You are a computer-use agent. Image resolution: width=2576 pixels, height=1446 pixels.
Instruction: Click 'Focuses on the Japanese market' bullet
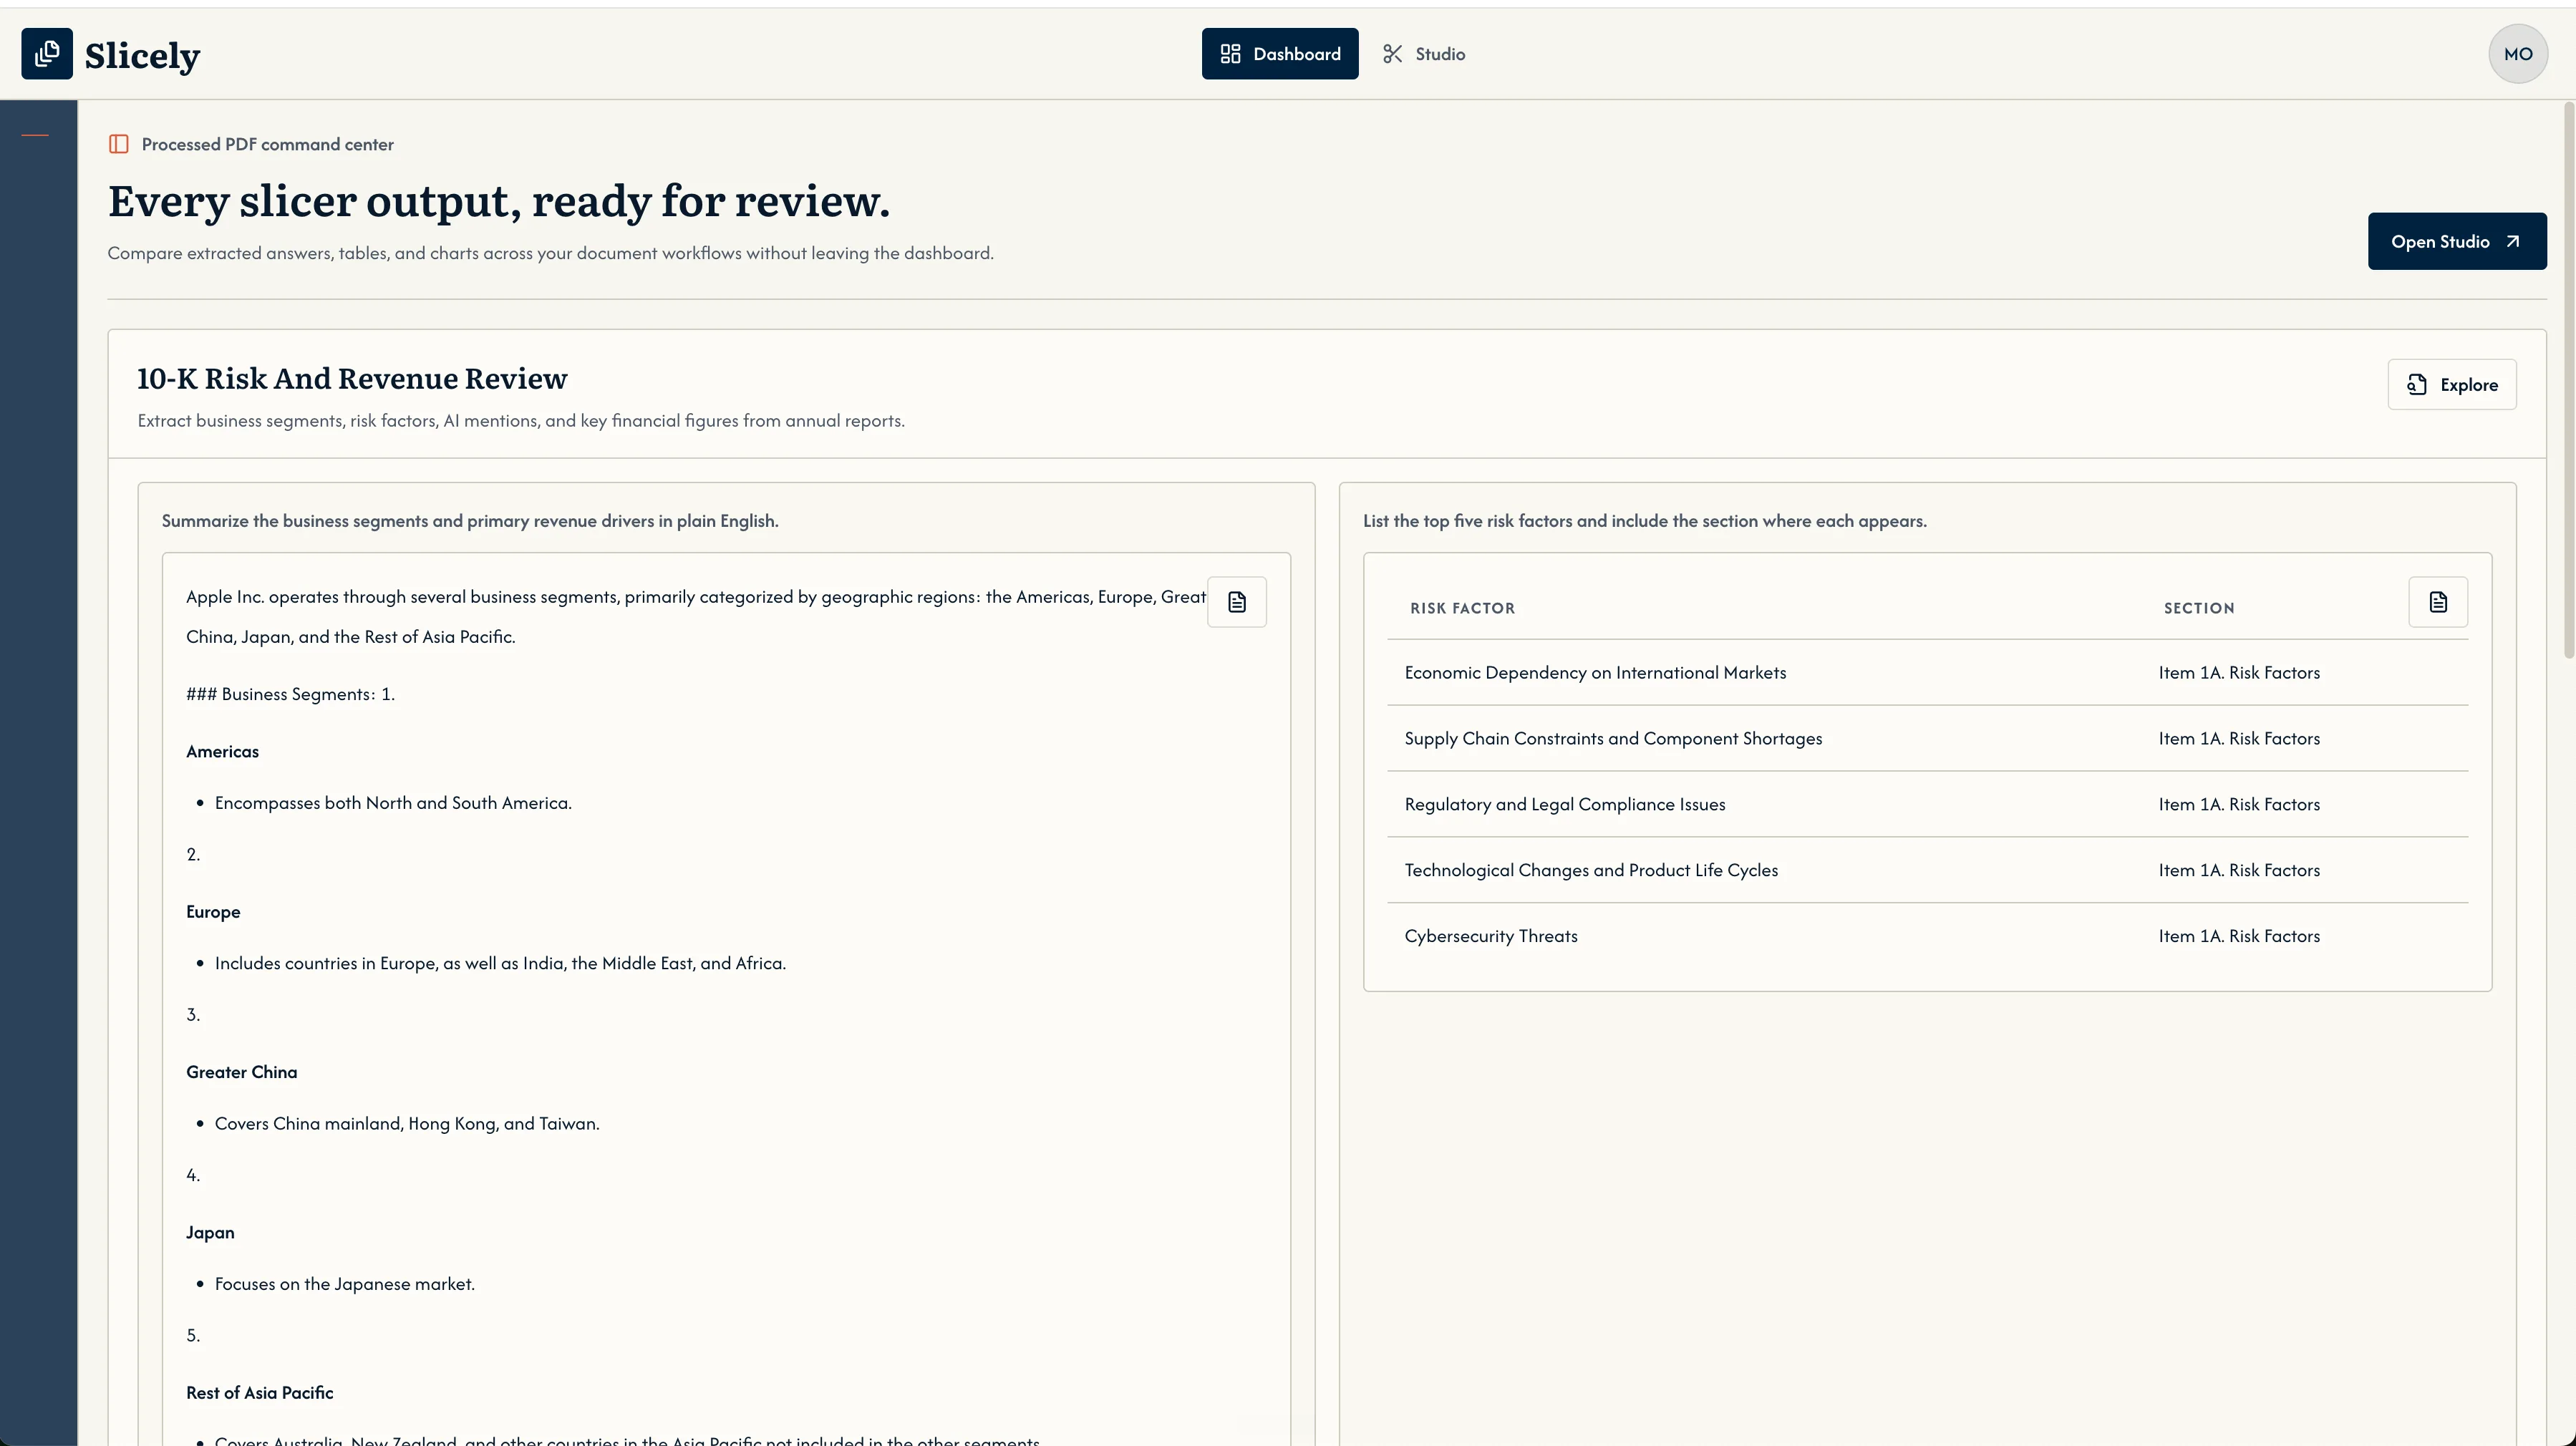[x=345, y=1284]
